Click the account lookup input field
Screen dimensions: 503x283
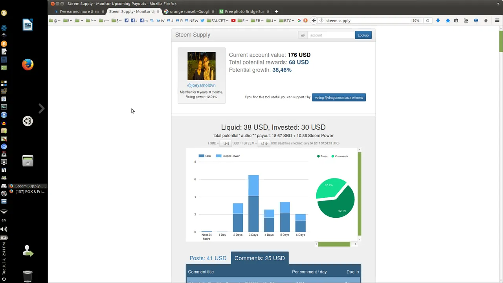(330, 35)
